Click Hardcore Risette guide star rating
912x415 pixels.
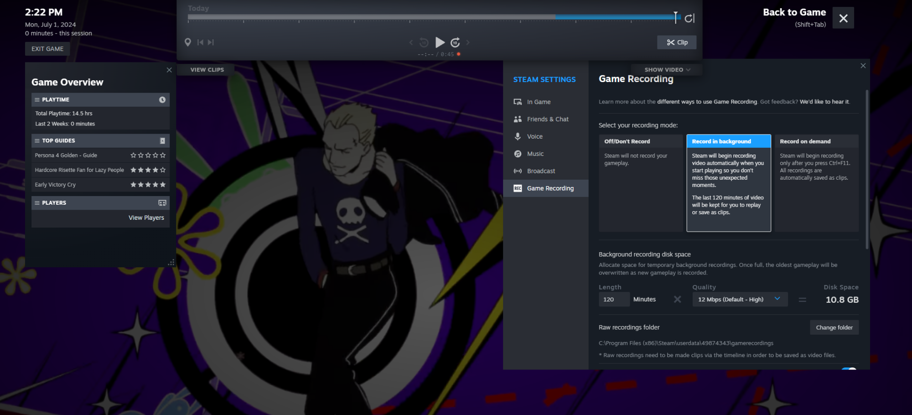tap(148, 170)
